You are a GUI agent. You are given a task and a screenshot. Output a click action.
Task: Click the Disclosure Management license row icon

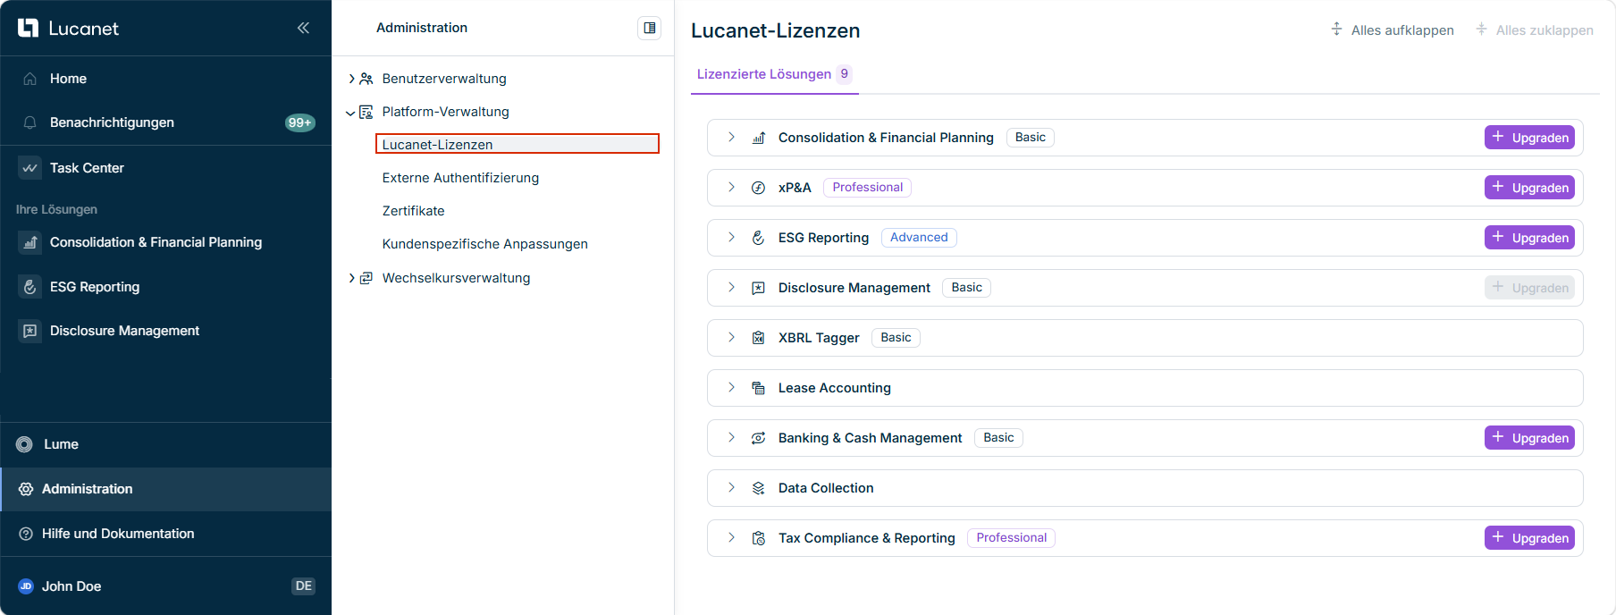coord(758,288)
